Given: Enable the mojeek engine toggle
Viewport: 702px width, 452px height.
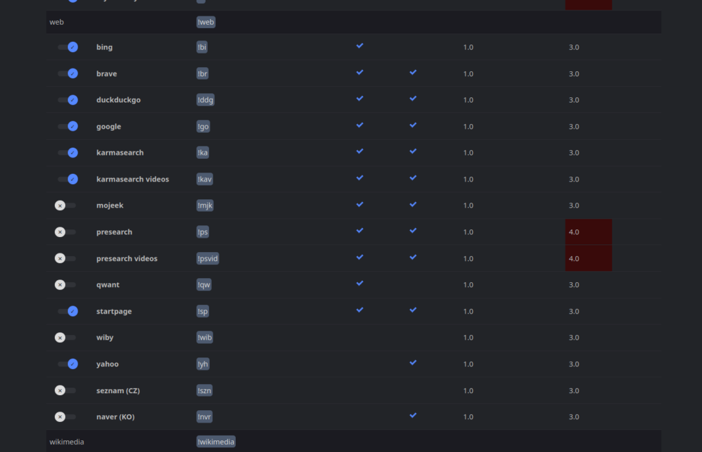Looking at the screenshot, I should [x=65, y=205].
